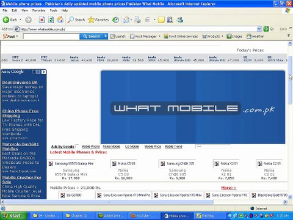Image resolution: width=293 pixels, height=220 pixels.
Task: Switch to Chapter 02 taskbar folder
Action: [x=79, y=216]
